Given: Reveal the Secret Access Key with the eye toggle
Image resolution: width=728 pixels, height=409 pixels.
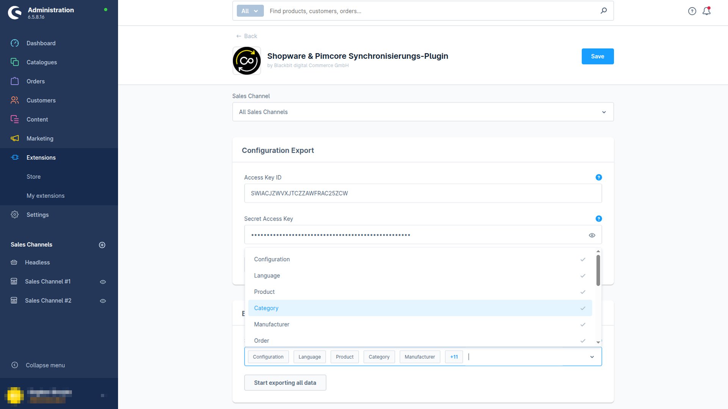Looking at the screenshot, I should pyautogui.click(x=592, y=235).
